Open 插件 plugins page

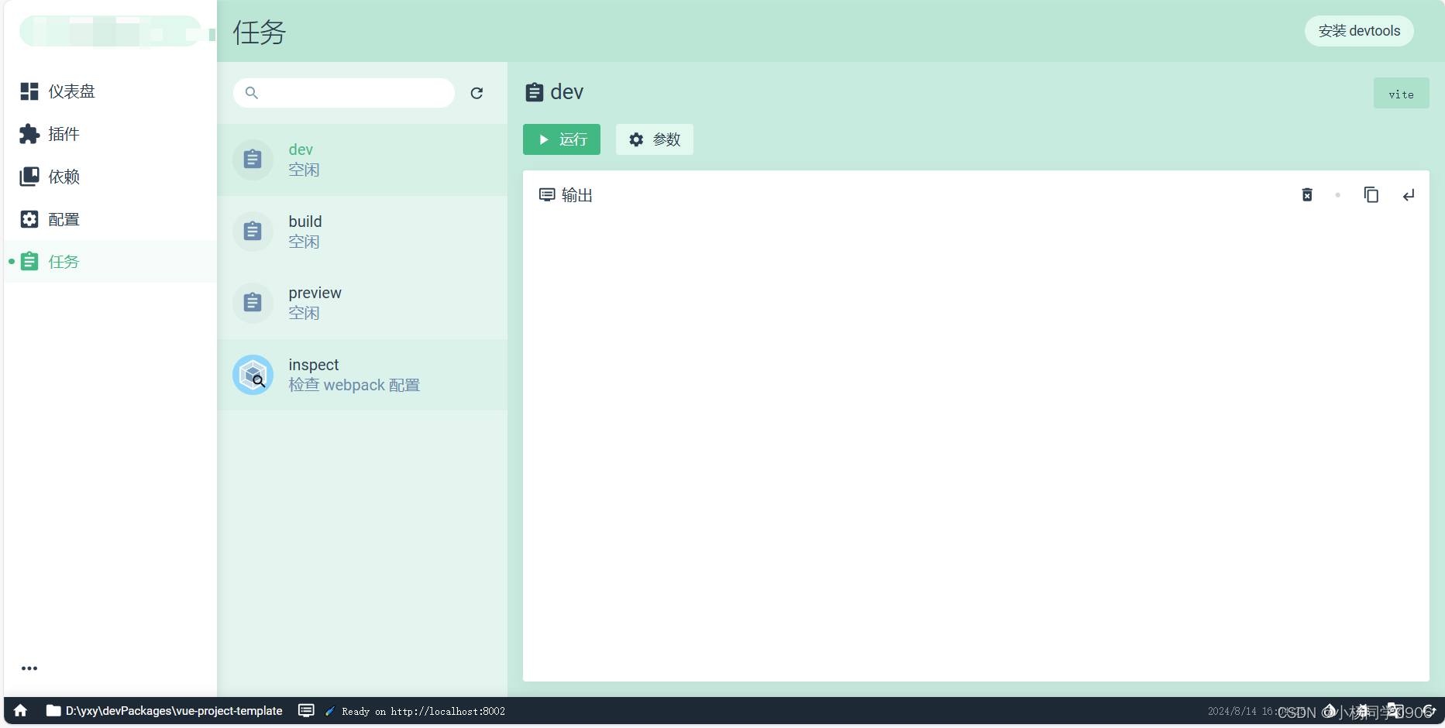[64, 134]
